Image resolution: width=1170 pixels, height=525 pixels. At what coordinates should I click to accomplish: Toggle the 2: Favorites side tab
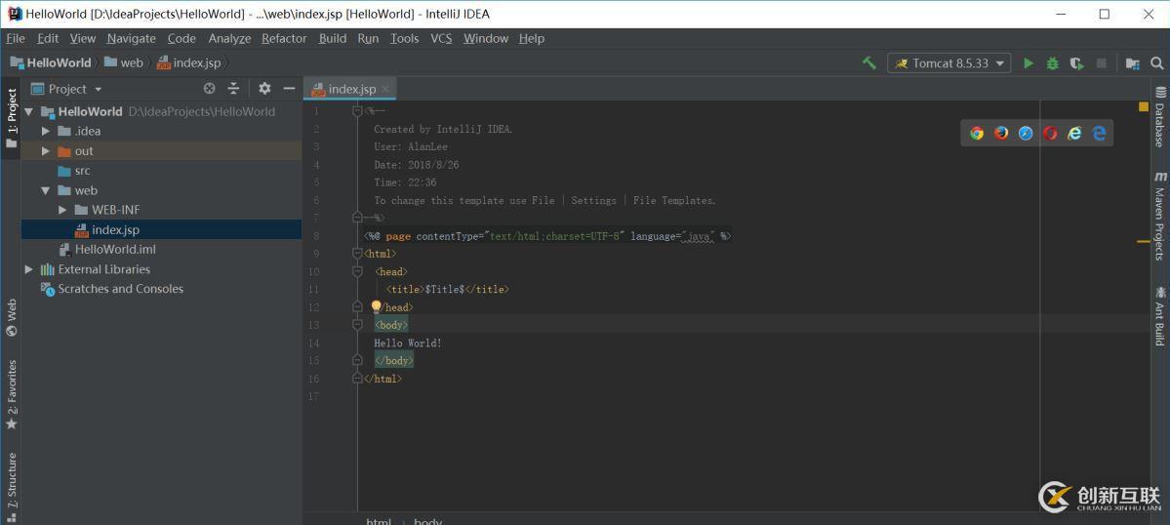(x=11, y=394)
